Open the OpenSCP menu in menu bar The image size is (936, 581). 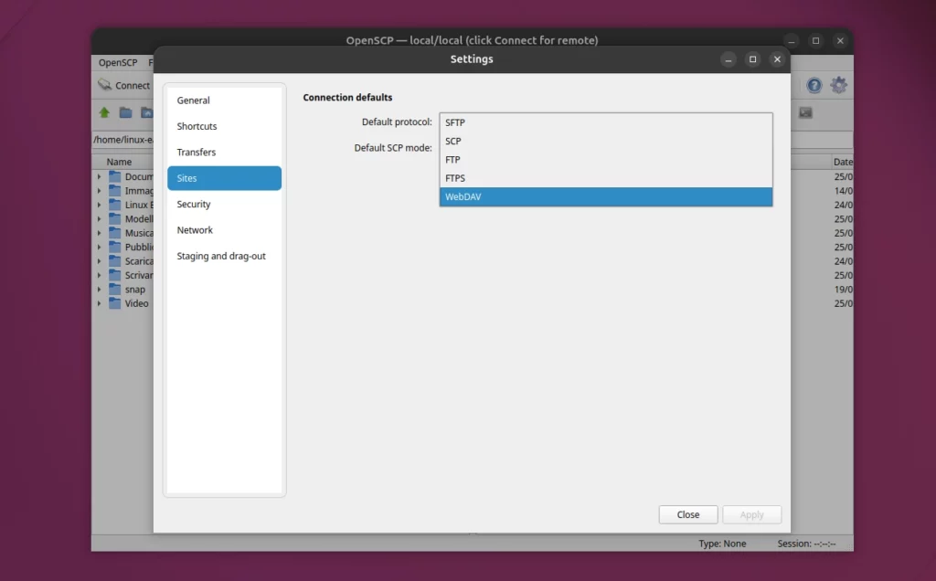[x=118, y=63]
